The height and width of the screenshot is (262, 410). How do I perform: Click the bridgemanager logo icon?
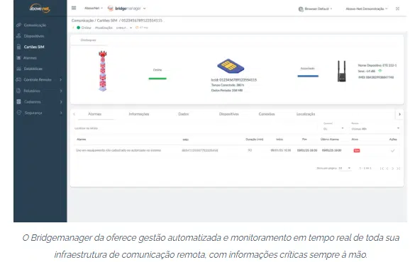coord(111,8)
